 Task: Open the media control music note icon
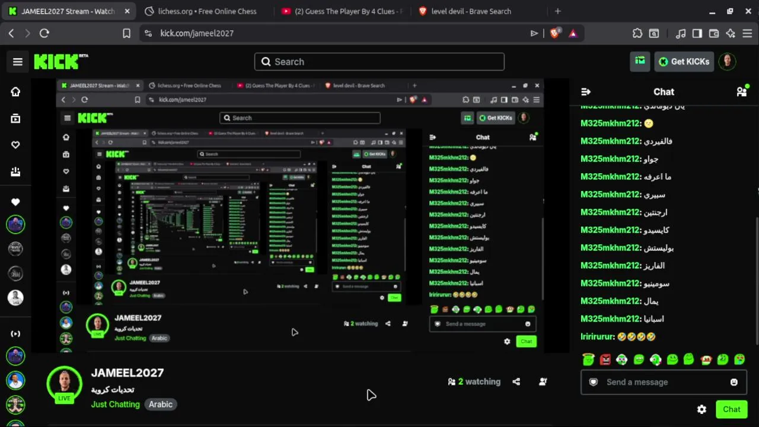[681, 33]
